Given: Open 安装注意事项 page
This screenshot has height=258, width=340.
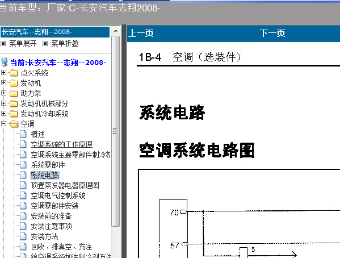Looking at the screenshot, I should point(51,226).
